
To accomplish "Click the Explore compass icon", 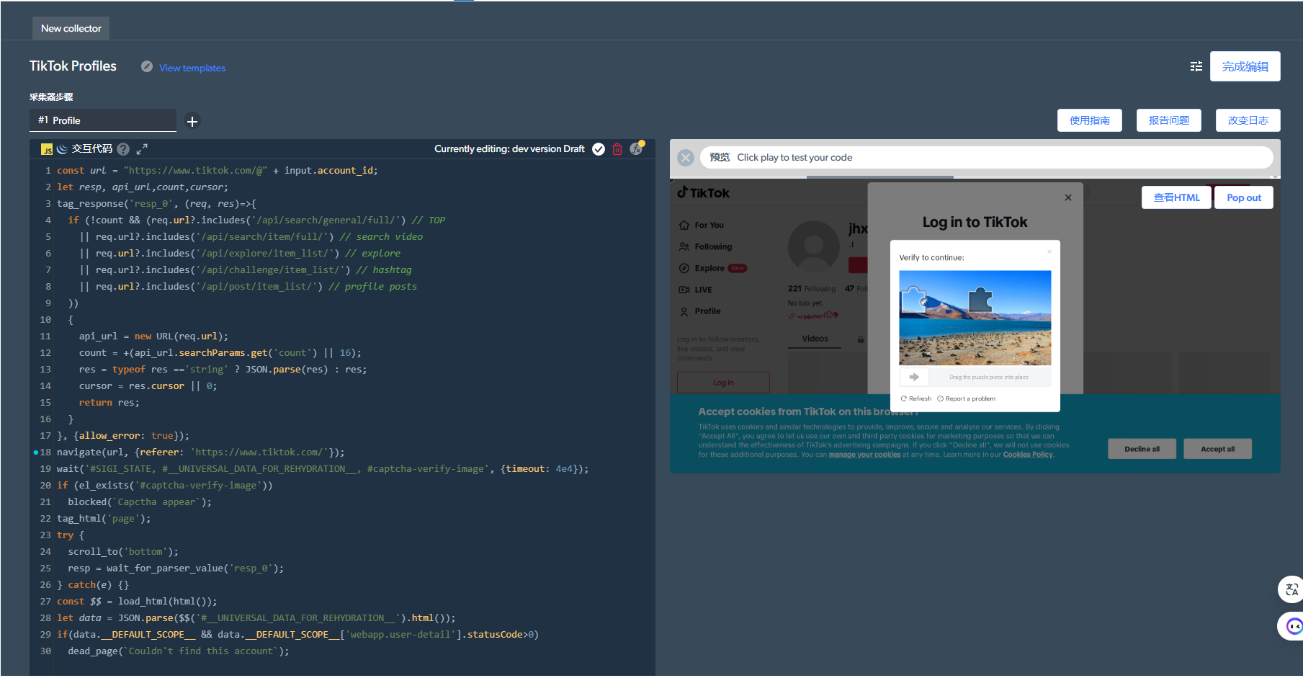I will coord(684,268).
